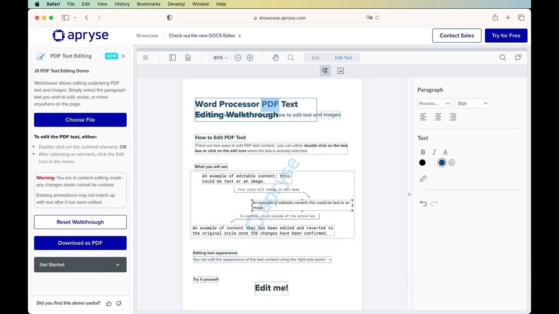This screenshot has width=559, height=314.
Task: Open the Apple menu
Action: point(37,4)
